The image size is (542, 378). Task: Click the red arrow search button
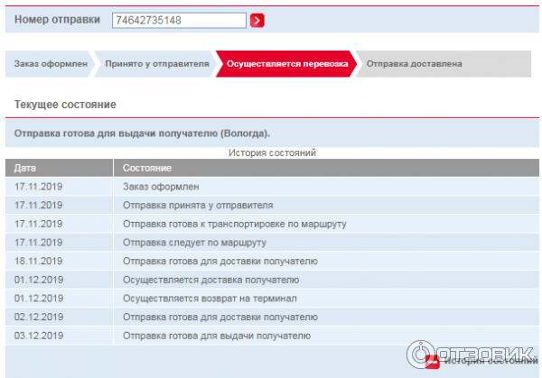pyautogui.click(x=257, y=21)
